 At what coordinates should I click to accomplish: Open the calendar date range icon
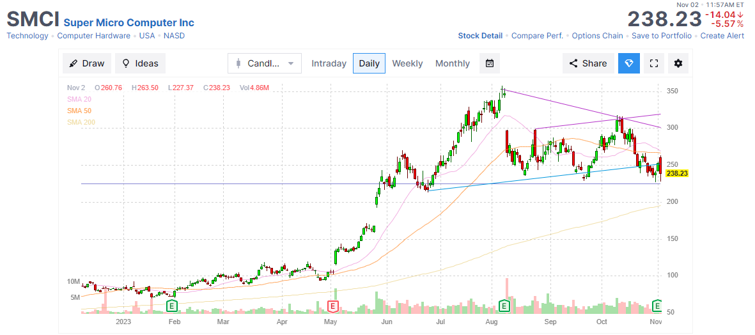coord(490,63)
